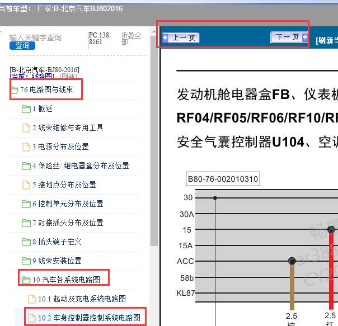Open 8 插头端子定义
This screenshot has width=338, height=326.
pos(57,242)
